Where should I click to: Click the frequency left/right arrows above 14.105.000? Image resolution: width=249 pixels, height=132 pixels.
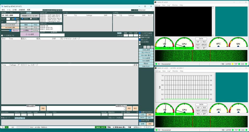tap(11, 13)
